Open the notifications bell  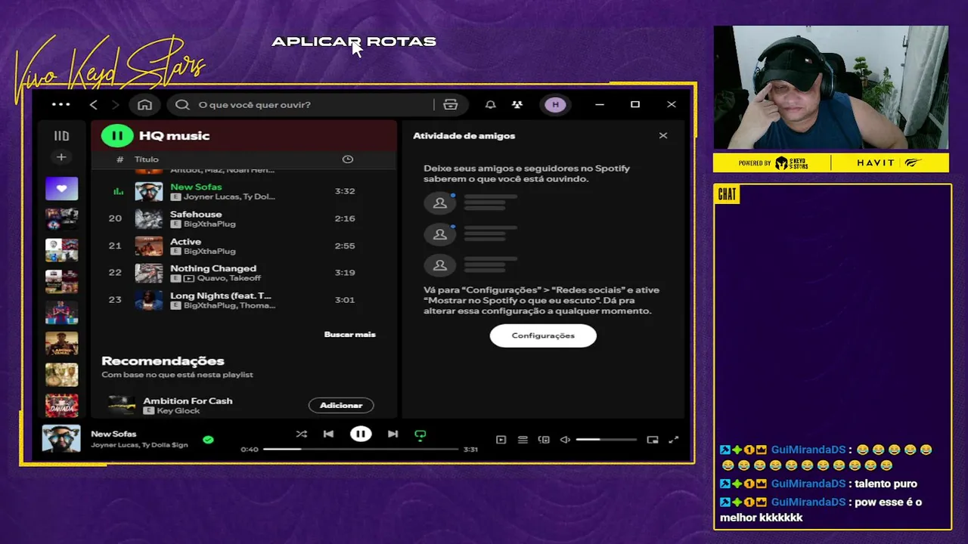click(490, 104)
